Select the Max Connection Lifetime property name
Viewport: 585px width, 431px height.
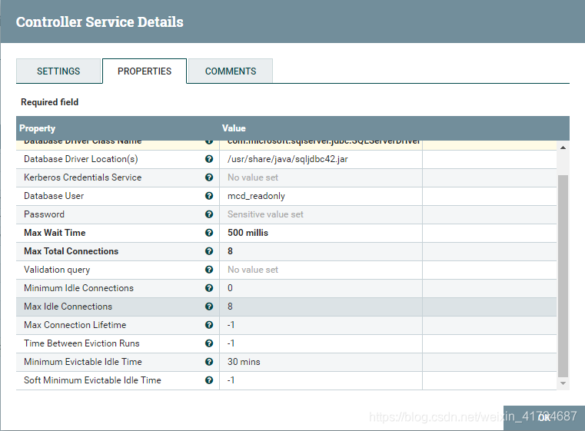75,325
